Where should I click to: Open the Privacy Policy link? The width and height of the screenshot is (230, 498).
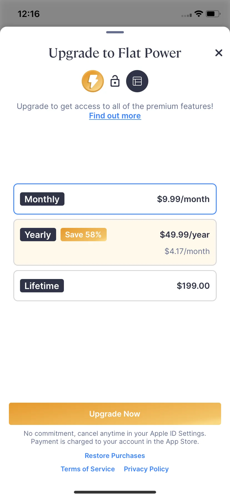point(146,469)
